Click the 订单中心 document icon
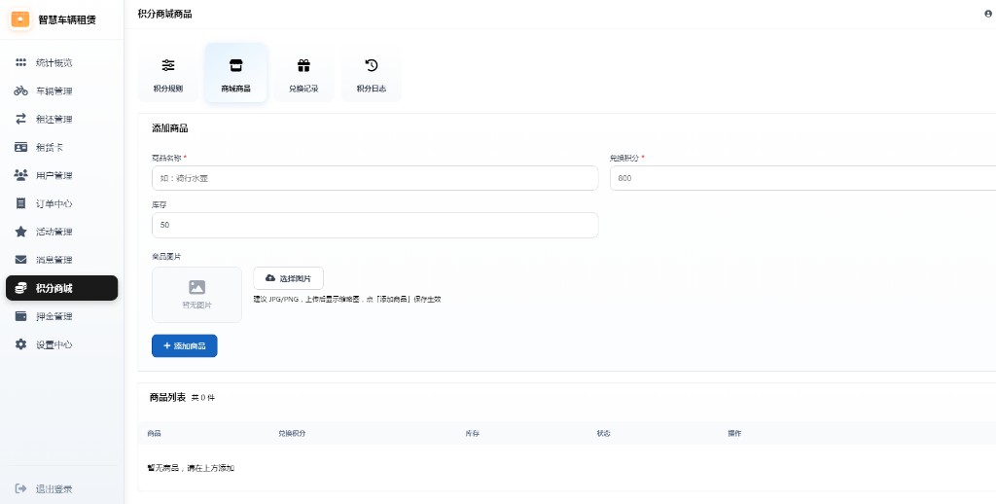This screenshot has width=996, height=504. pyautogui.click(x=21, y=203)
